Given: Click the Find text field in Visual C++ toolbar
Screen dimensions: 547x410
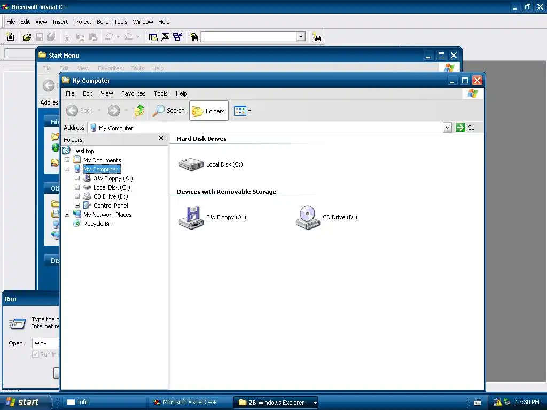Looking at the screenshot, I should tap(249, 37).
